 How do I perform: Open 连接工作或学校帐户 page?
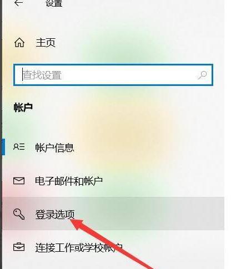[x=79, y=248]
